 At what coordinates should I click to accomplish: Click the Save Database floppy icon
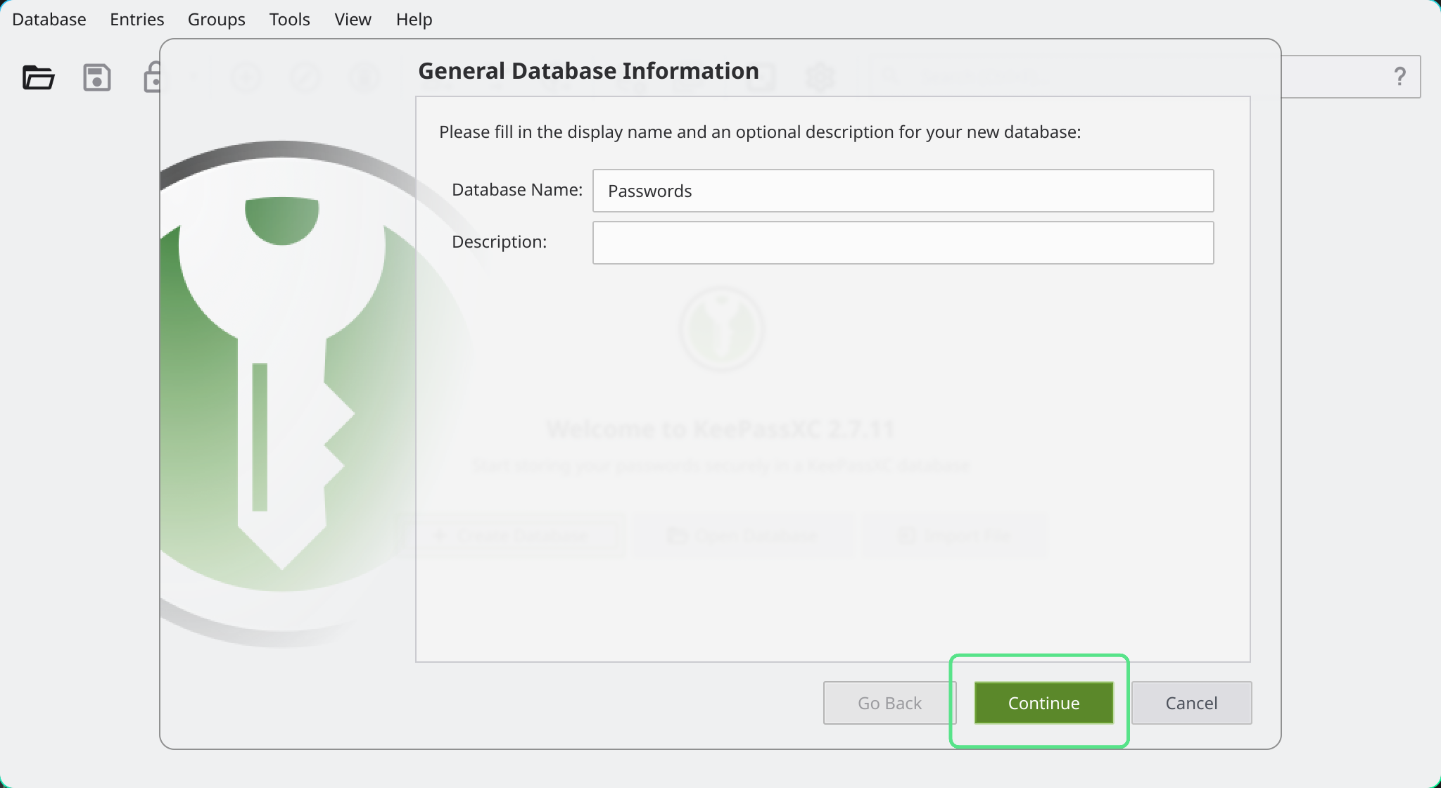(x=96, y=77)
